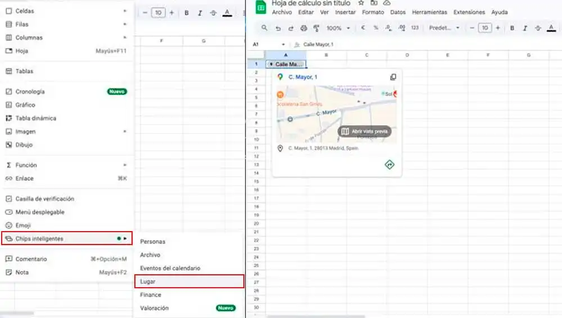This screenshot has height=318, width=562.
Task: Click the undo arrow in right toolbar
Action: click(278, 28)
